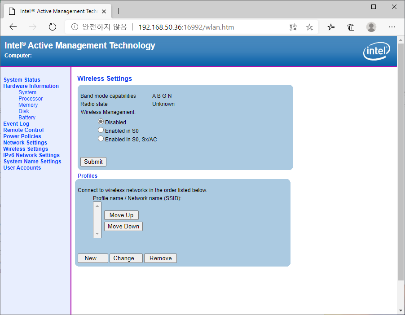Select the Intel Active Management browser tab
The height and width of the screenshot is (315, 405).
coord(57,11)
